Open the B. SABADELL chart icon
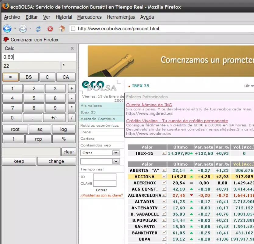254x244 pixels. point(164,214)
